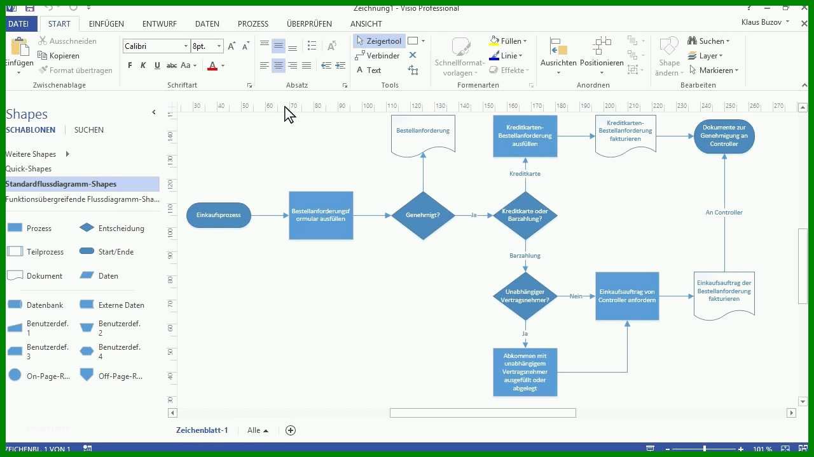Toggle align text left

265,65
